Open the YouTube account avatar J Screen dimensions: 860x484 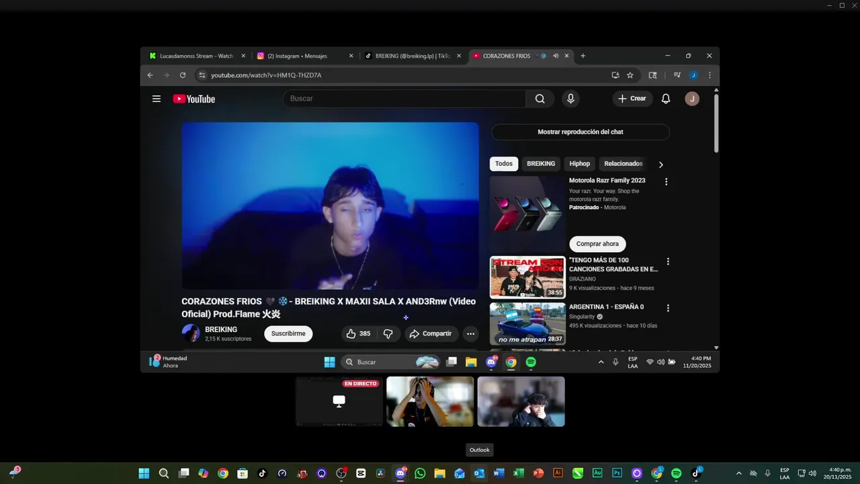coord(692,99)
